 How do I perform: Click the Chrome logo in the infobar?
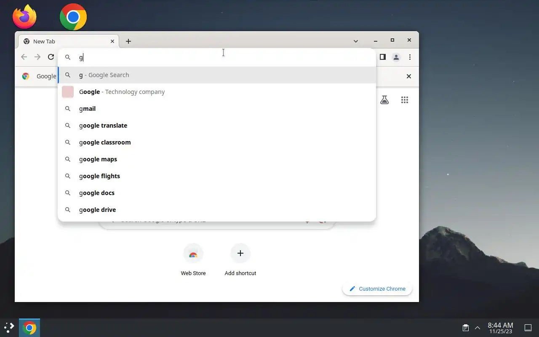click(26, 76)
